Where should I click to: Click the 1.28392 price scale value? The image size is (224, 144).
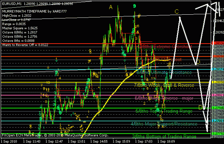point(218,33)
